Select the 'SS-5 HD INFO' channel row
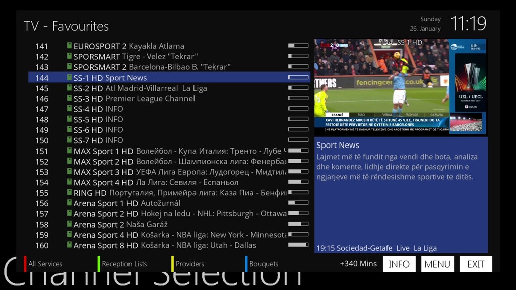The height and width of the screenshot is (290, 516). tap(169, 119)
